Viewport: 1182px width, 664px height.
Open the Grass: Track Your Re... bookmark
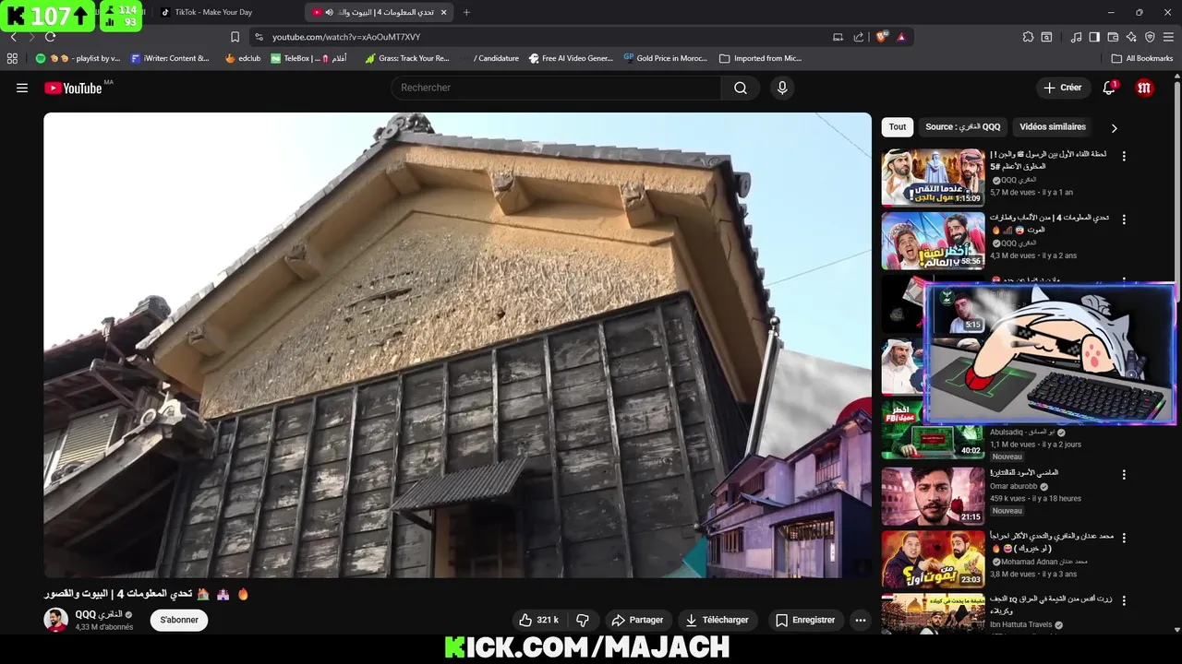[407, 58]
